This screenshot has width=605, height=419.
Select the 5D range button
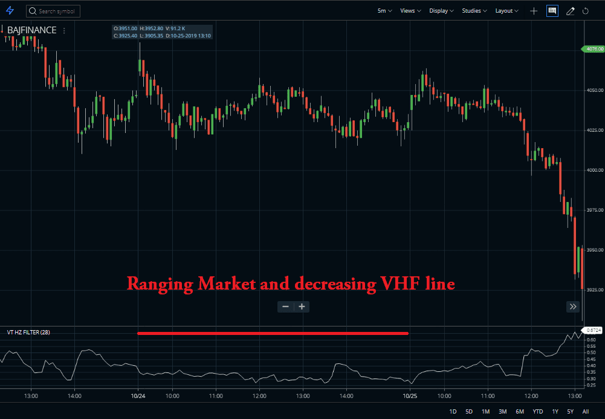coord(469,412)
